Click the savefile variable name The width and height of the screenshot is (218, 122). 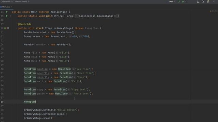point(43,77)
